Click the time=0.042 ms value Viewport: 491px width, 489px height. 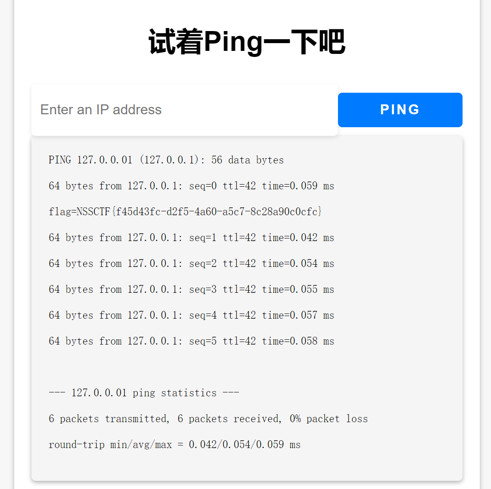pyautogui.click(x=298, y=238)
